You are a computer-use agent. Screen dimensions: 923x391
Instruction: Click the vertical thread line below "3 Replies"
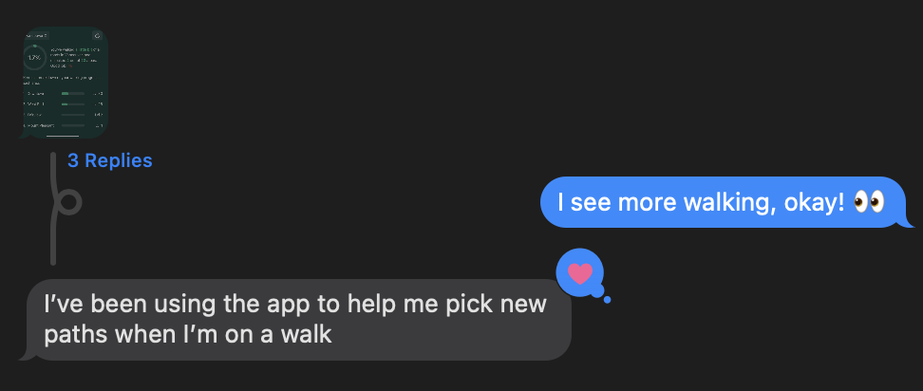(x=53, y=209)
